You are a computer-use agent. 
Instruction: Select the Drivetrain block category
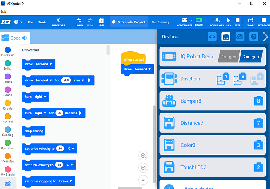pos(8,52)
